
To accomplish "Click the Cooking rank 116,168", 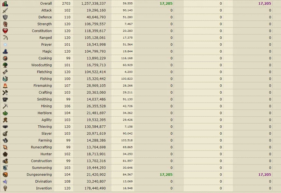I will click(x=127, y=58).
